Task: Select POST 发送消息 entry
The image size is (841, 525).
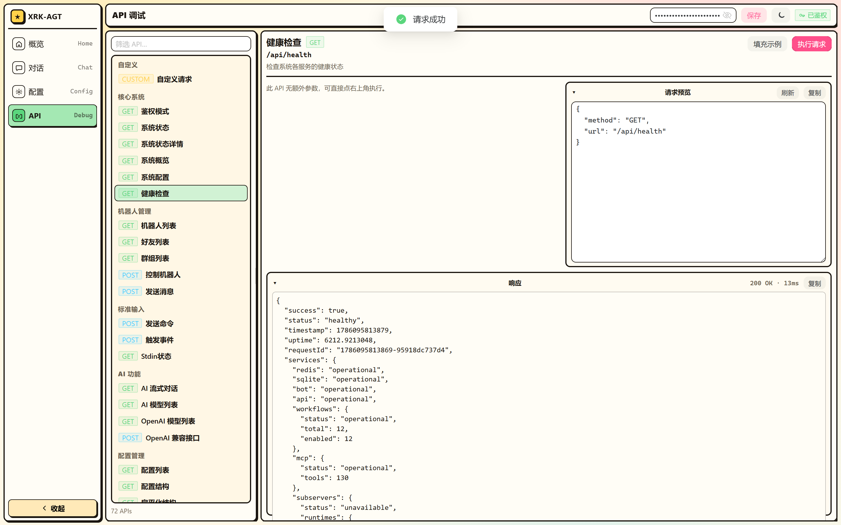Action: [181, 291]
